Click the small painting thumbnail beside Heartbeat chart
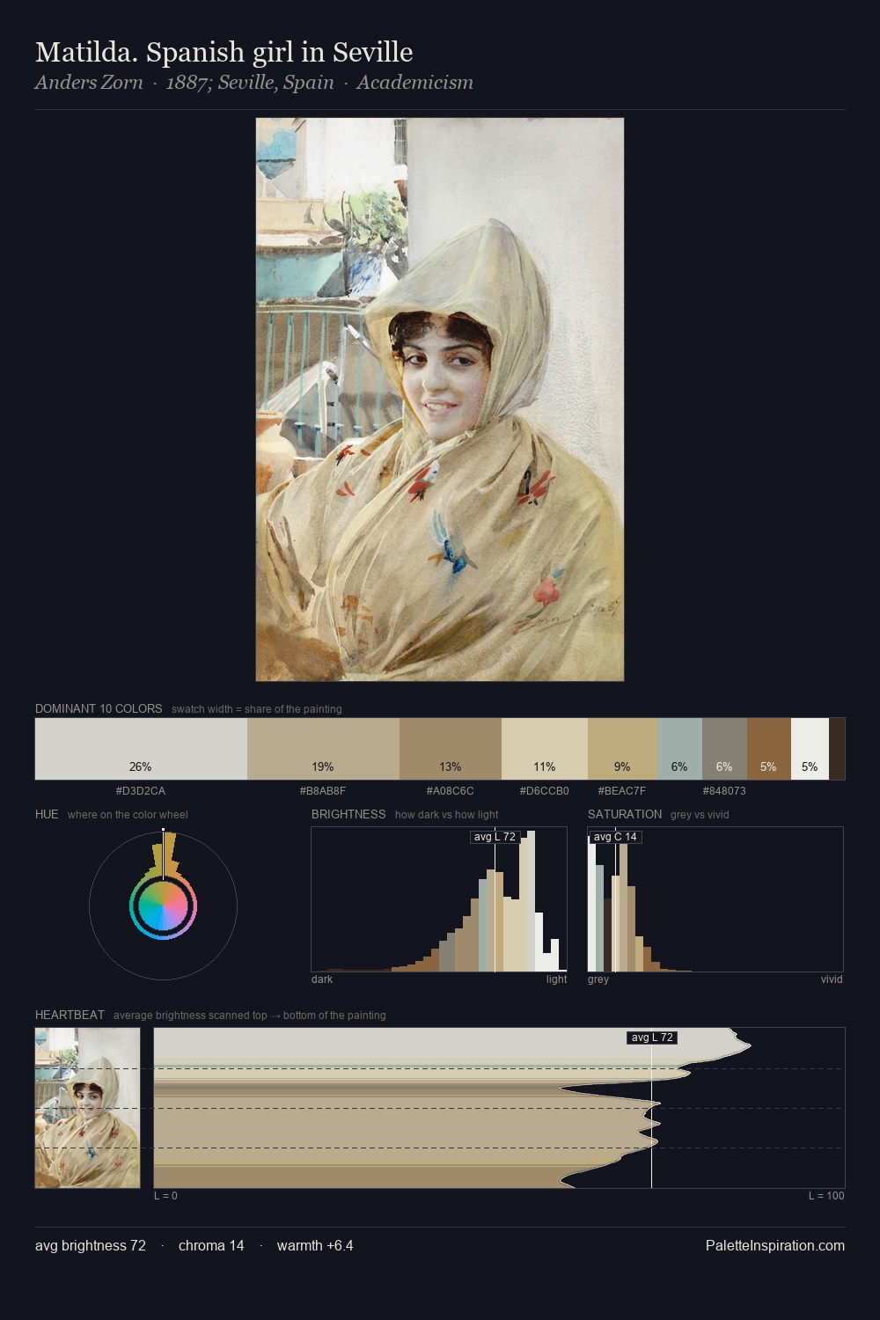 pyautogui.click(x=87, y=1108)
